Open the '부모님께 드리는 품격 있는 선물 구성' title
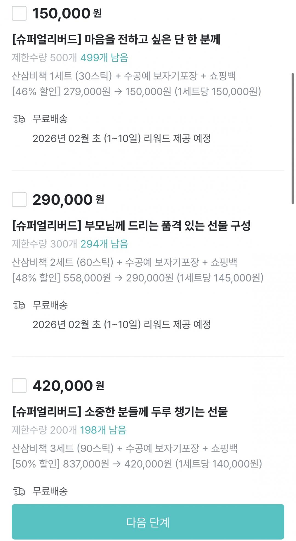 pyautogui.click(x=131, y=226)
